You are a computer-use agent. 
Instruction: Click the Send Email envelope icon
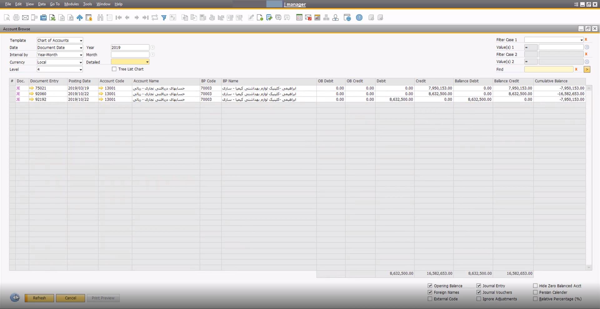[25, 18]
